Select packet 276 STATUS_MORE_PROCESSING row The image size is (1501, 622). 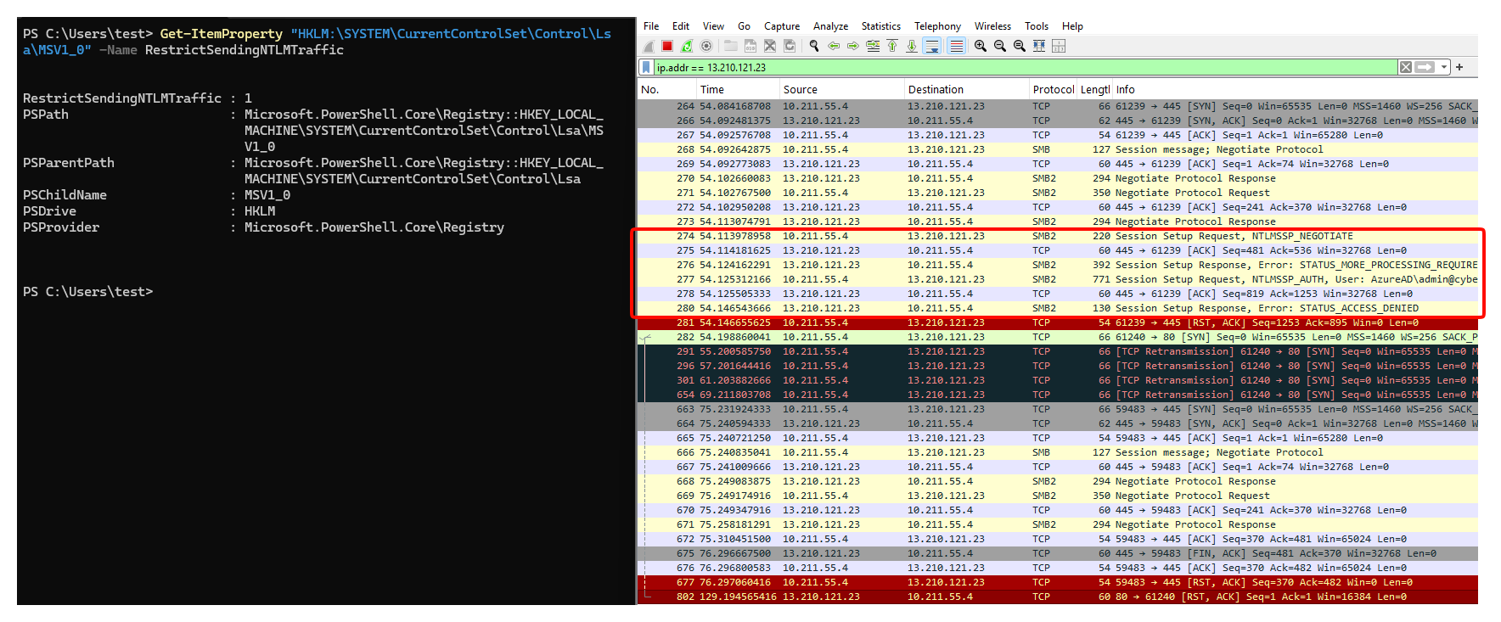pyautogui.click(x=1058, y=265)
